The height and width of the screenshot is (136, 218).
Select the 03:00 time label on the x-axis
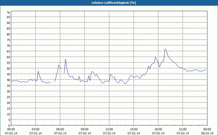tap(36, 129)
